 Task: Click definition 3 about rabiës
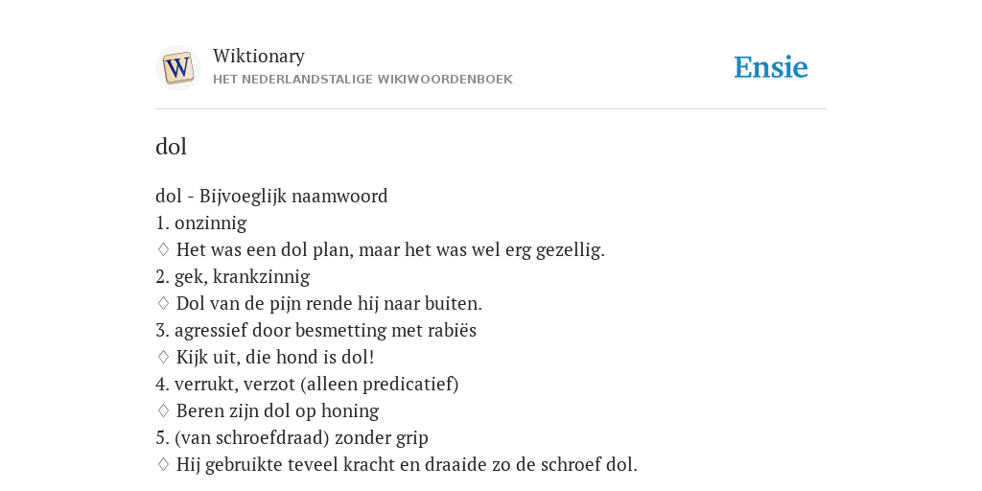[316, 331]
